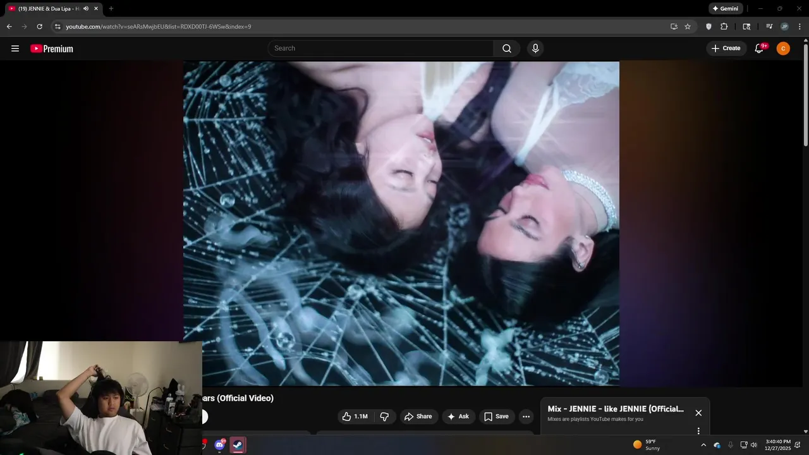This screenshot has height=455, width=809.
Task: Close the JENNIE & Dua Lipa tab
Action: (x=96, y=9)
